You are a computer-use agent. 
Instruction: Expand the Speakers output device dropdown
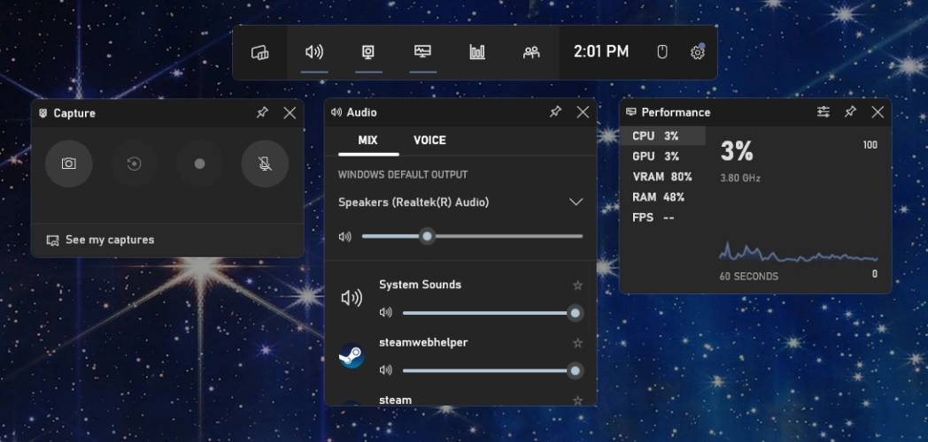point(576,202)
